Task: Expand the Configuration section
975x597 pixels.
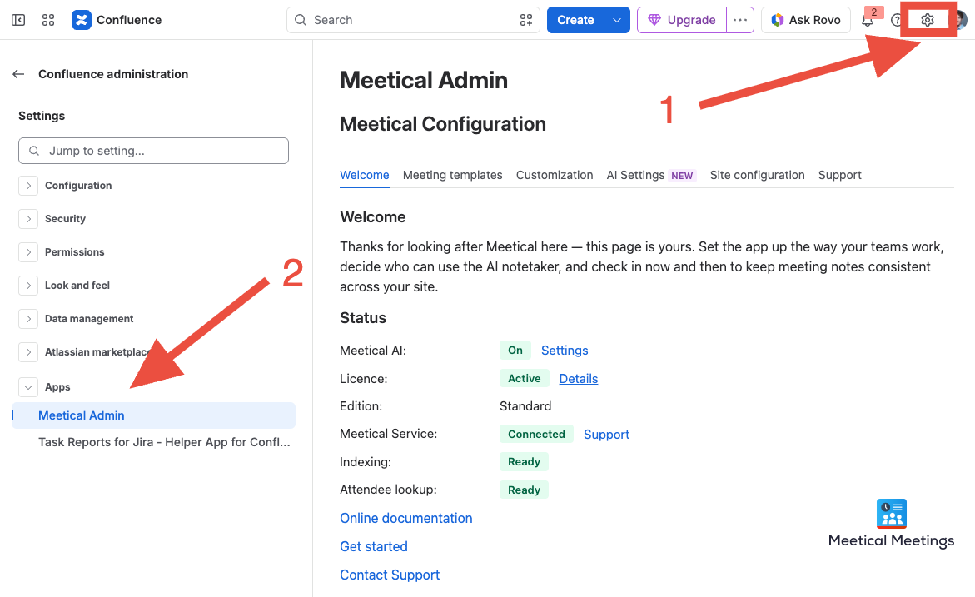Action: pos(28,186)
